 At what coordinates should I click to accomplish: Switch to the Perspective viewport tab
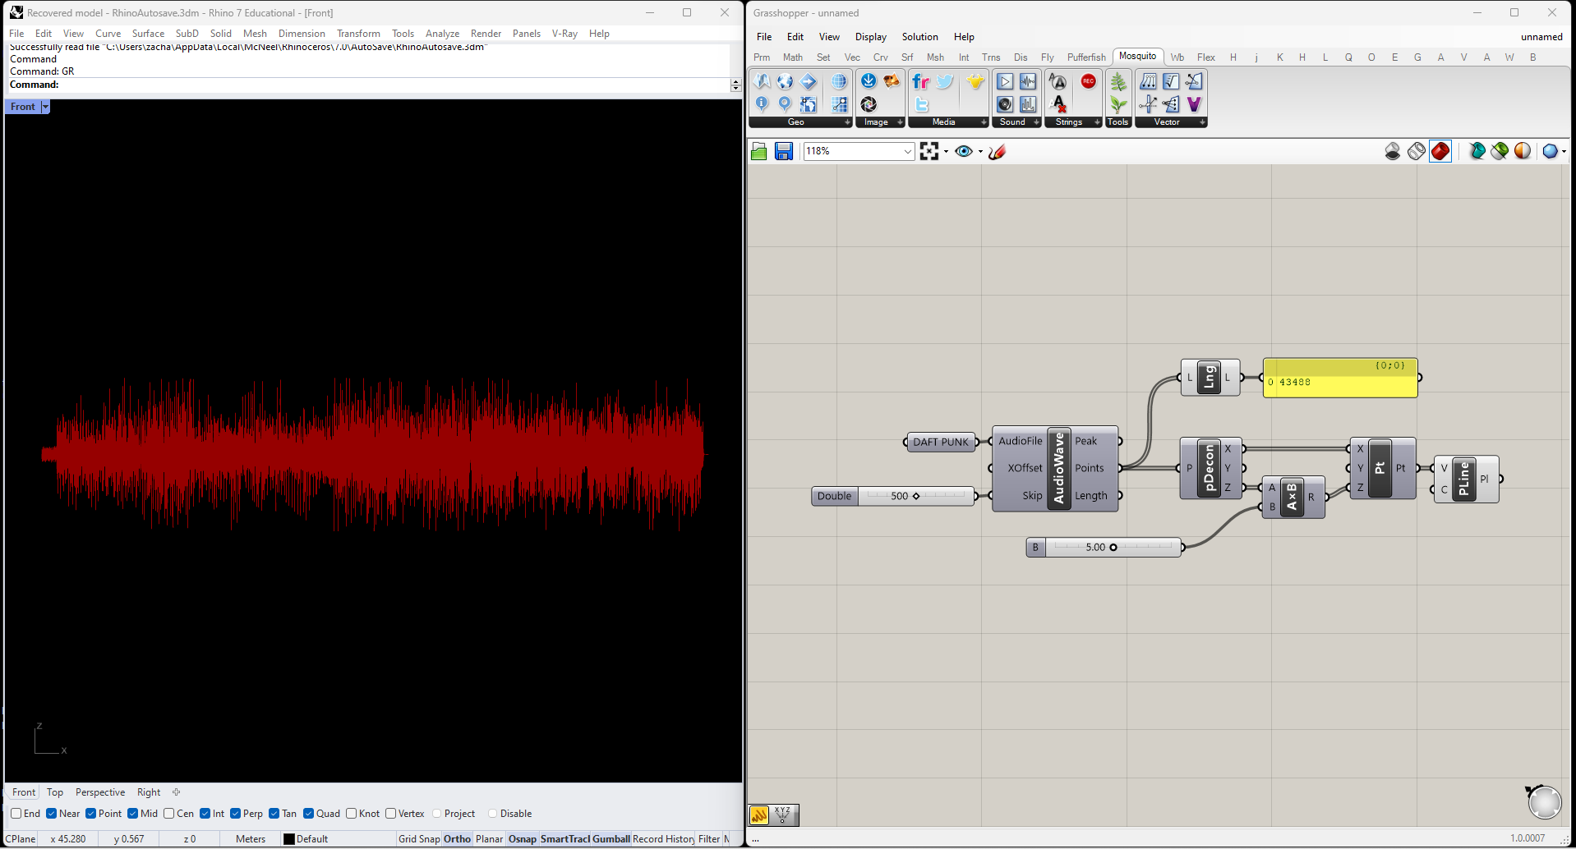[100, 792]
